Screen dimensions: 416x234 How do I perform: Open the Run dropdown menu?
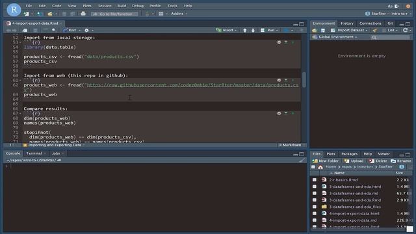pos(269,31)
